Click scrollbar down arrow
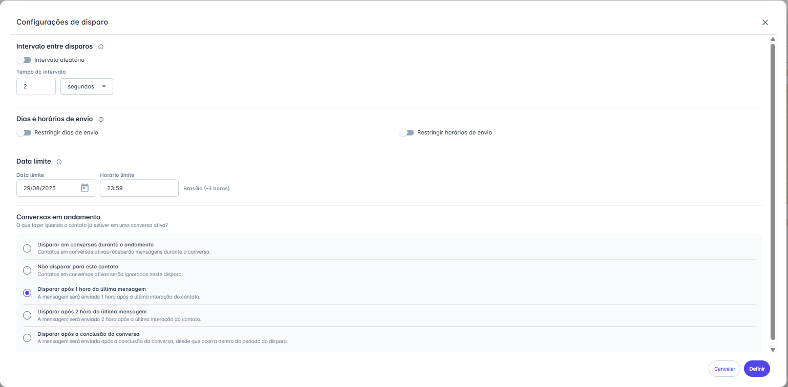 [773, 350]
